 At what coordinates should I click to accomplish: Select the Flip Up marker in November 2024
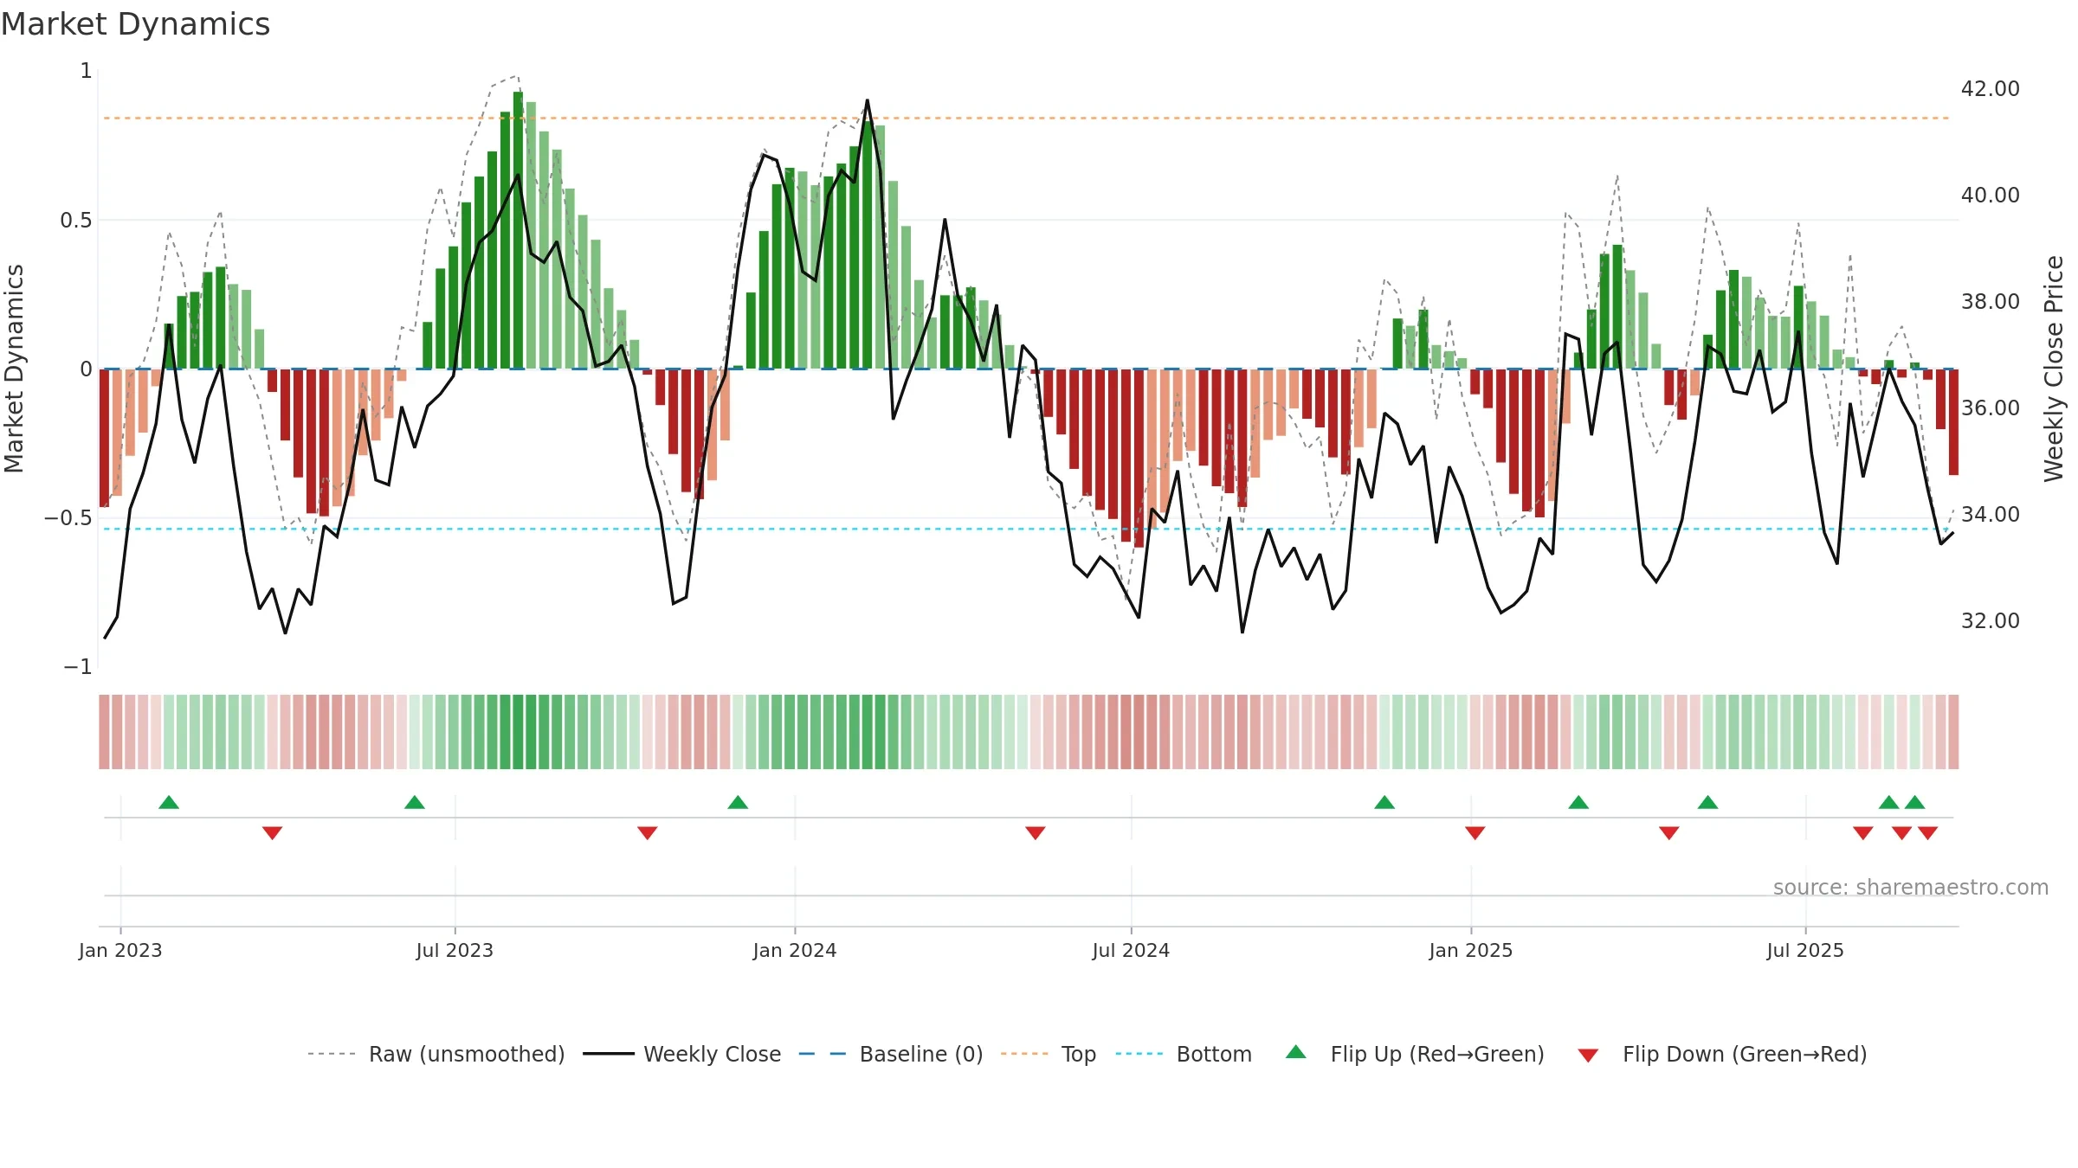tap(1384, 802)
